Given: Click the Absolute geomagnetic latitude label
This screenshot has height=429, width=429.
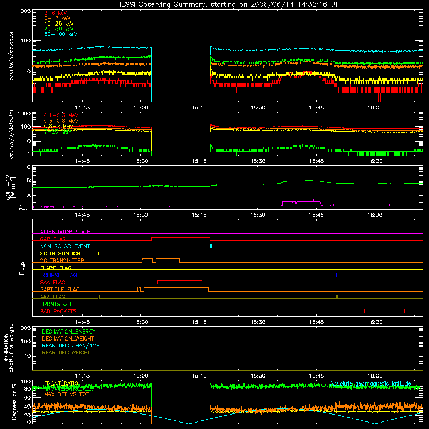Looking at the screenshot, I should [x=371, y=384].
